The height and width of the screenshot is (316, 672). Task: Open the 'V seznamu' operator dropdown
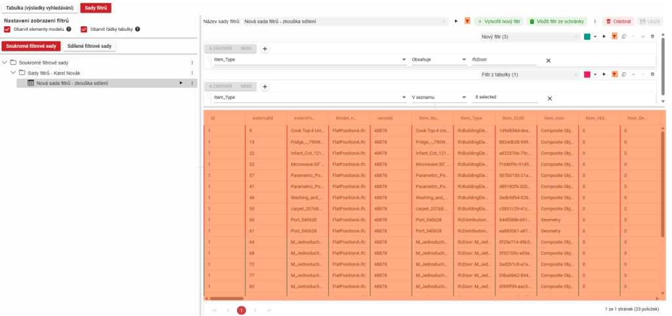click(437, 97)
